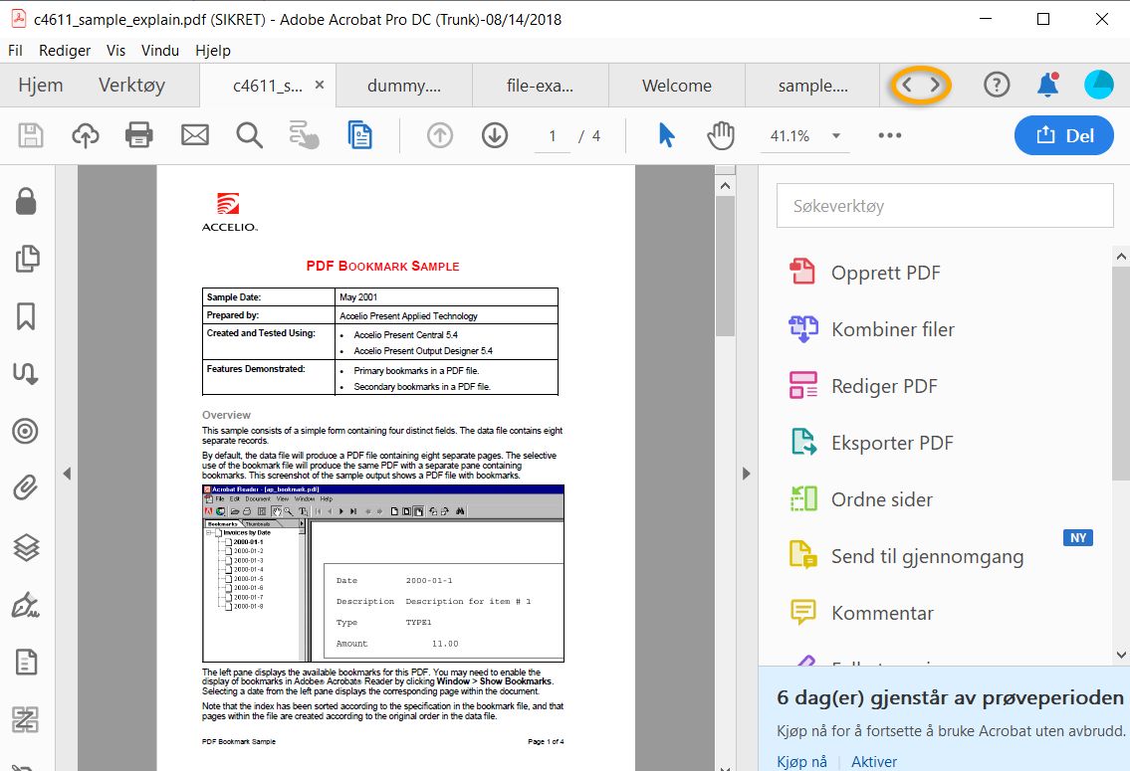Print the current PDF document
1130x771 pixels.
(138, 135)
